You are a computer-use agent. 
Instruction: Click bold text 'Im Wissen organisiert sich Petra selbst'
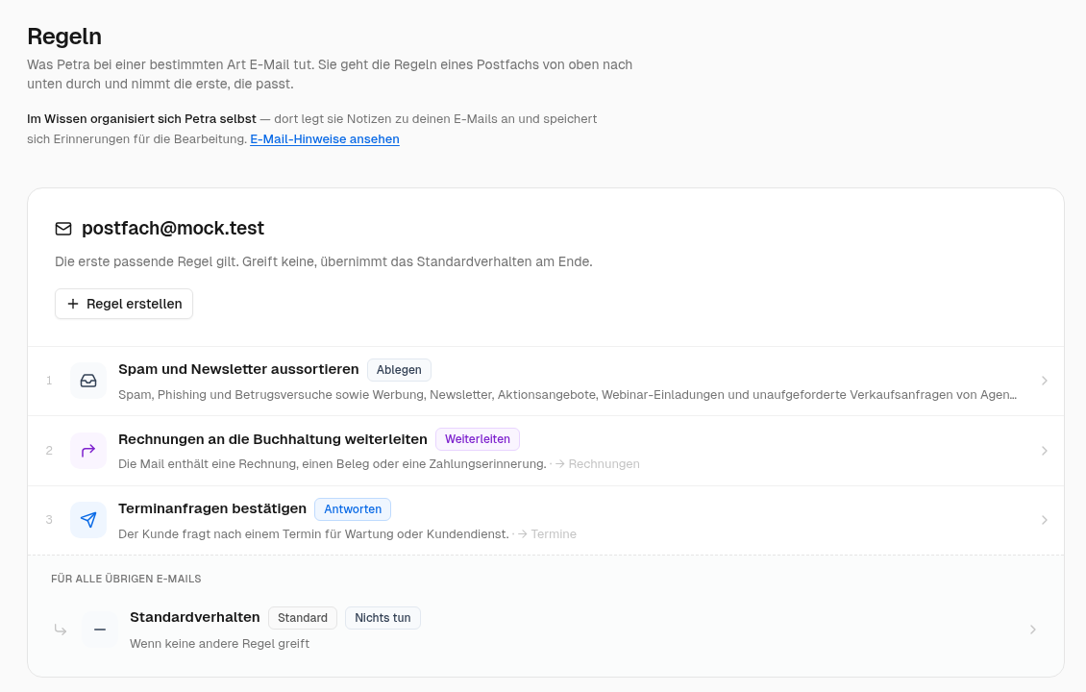(142, 119)
